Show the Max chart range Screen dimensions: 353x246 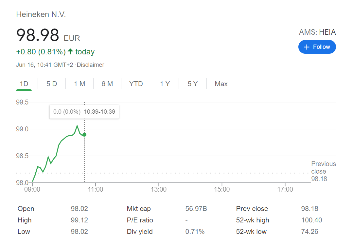coord(221,84)
